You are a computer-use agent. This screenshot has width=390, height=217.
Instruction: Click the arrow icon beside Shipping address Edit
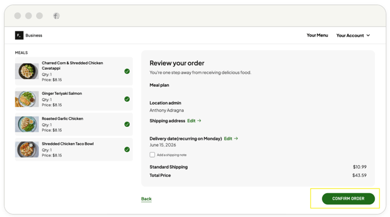click(x=199, y=121)
